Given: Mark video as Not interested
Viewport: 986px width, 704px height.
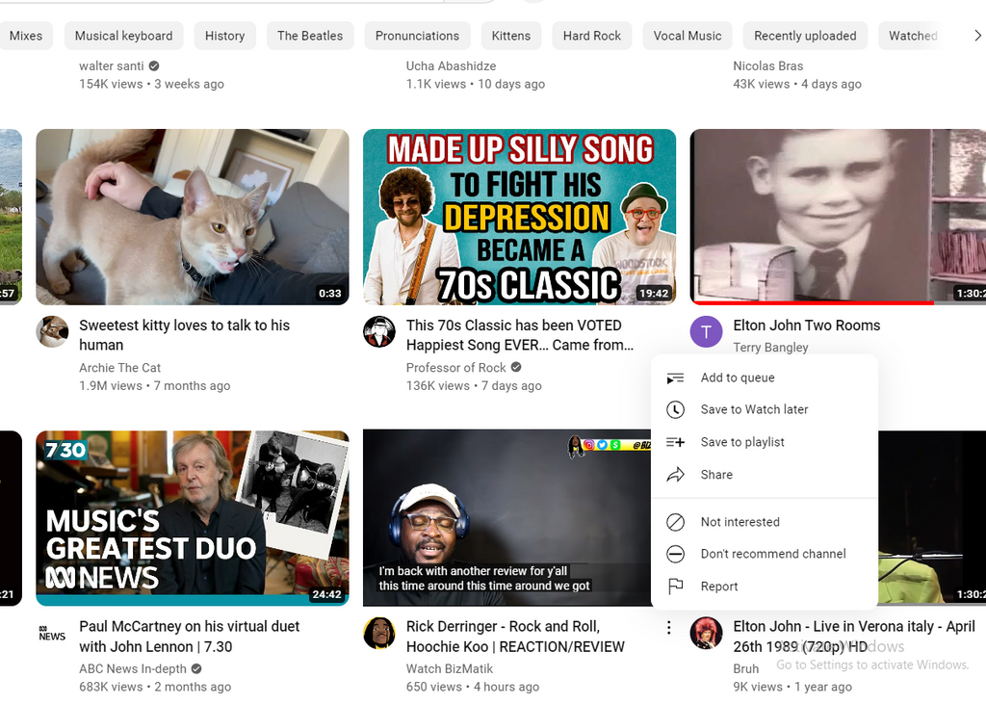Looking at the screenshot, I should tap(764, 522).
